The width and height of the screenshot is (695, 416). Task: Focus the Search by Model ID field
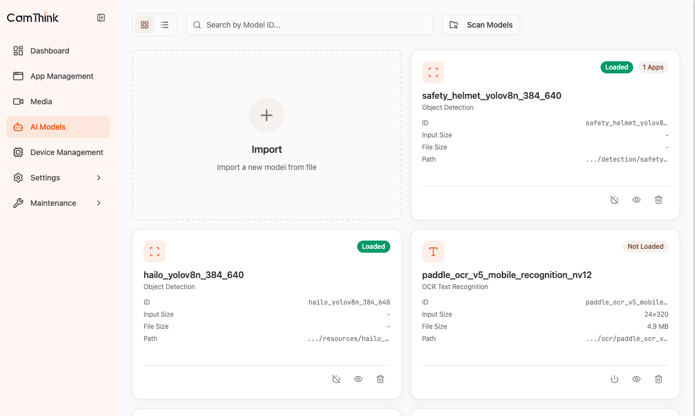pos(310,25)
